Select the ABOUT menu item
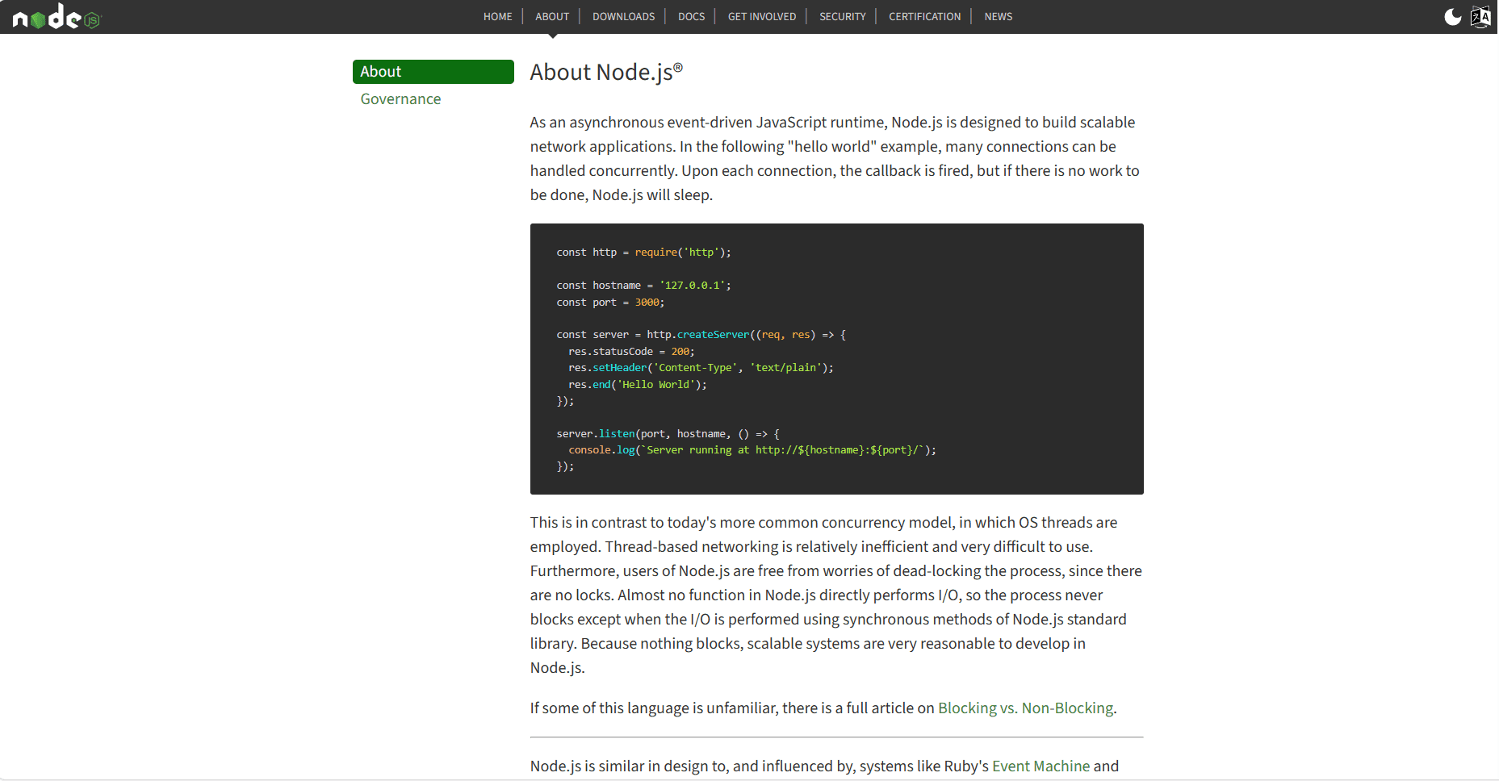Viewport: 1499px width, 781px height. pos(552,16)
